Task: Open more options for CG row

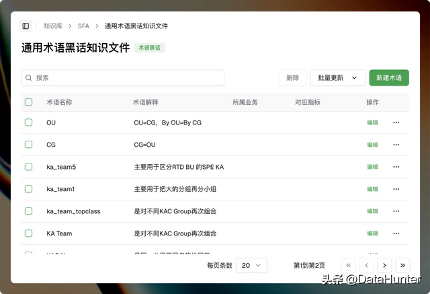Action: (x=396, y=145)
